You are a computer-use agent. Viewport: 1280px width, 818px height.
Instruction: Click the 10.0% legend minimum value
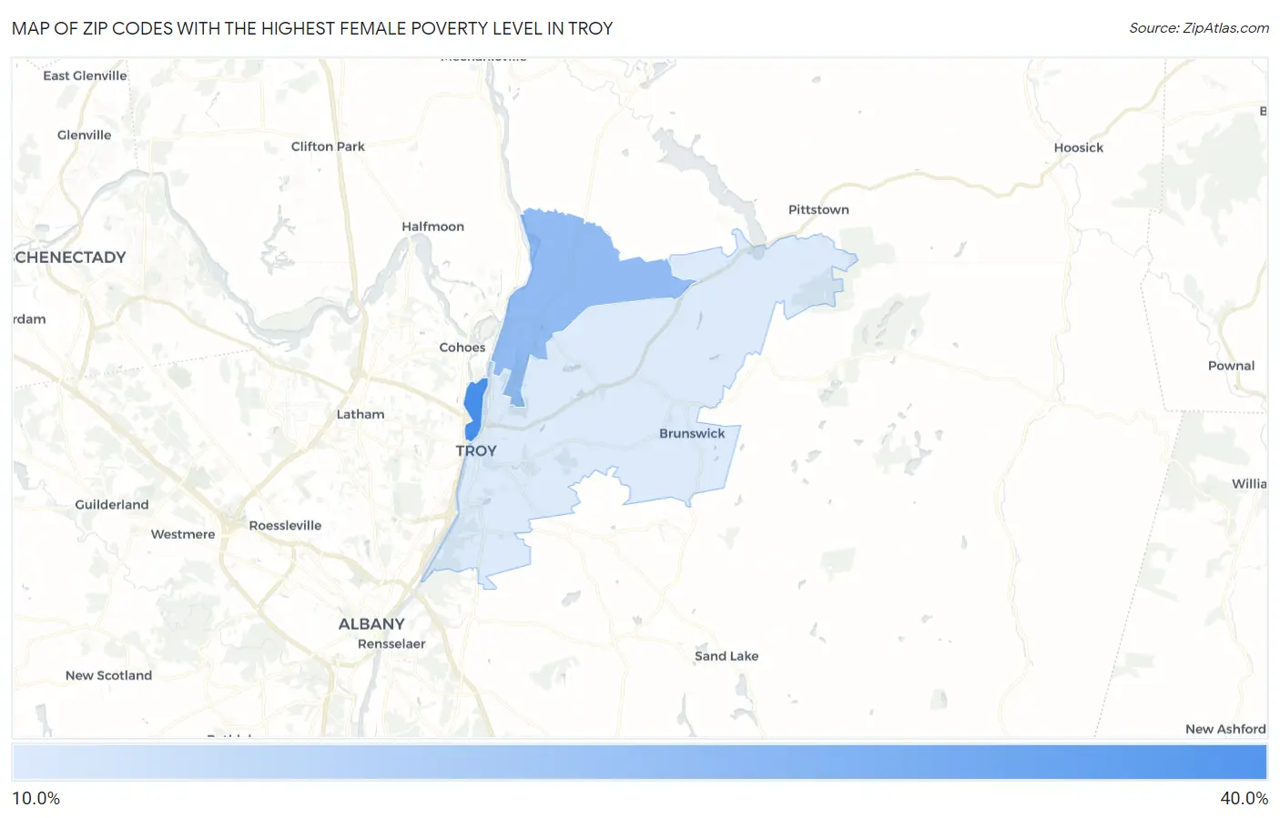click(36, 798)
